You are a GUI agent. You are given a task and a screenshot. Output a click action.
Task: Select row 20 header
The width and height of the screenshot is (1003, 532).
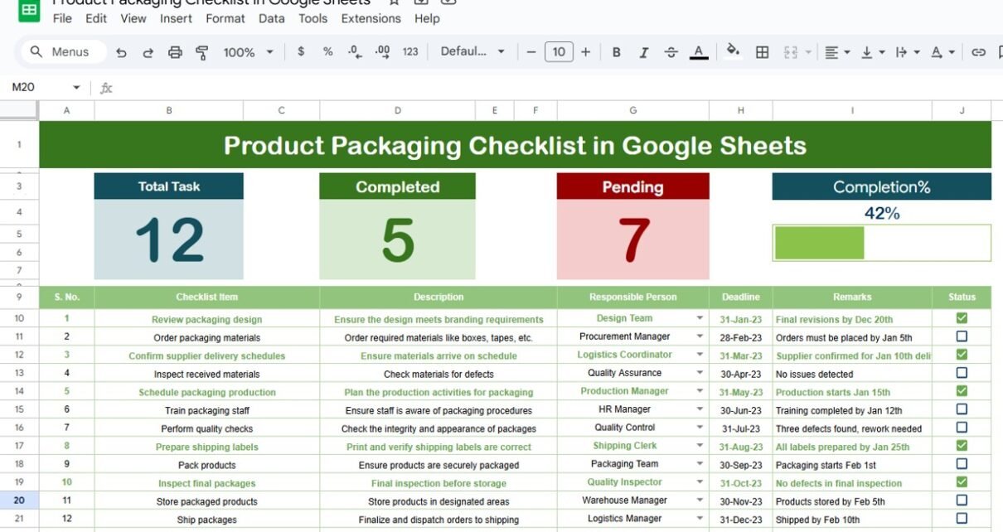point(19,501)
